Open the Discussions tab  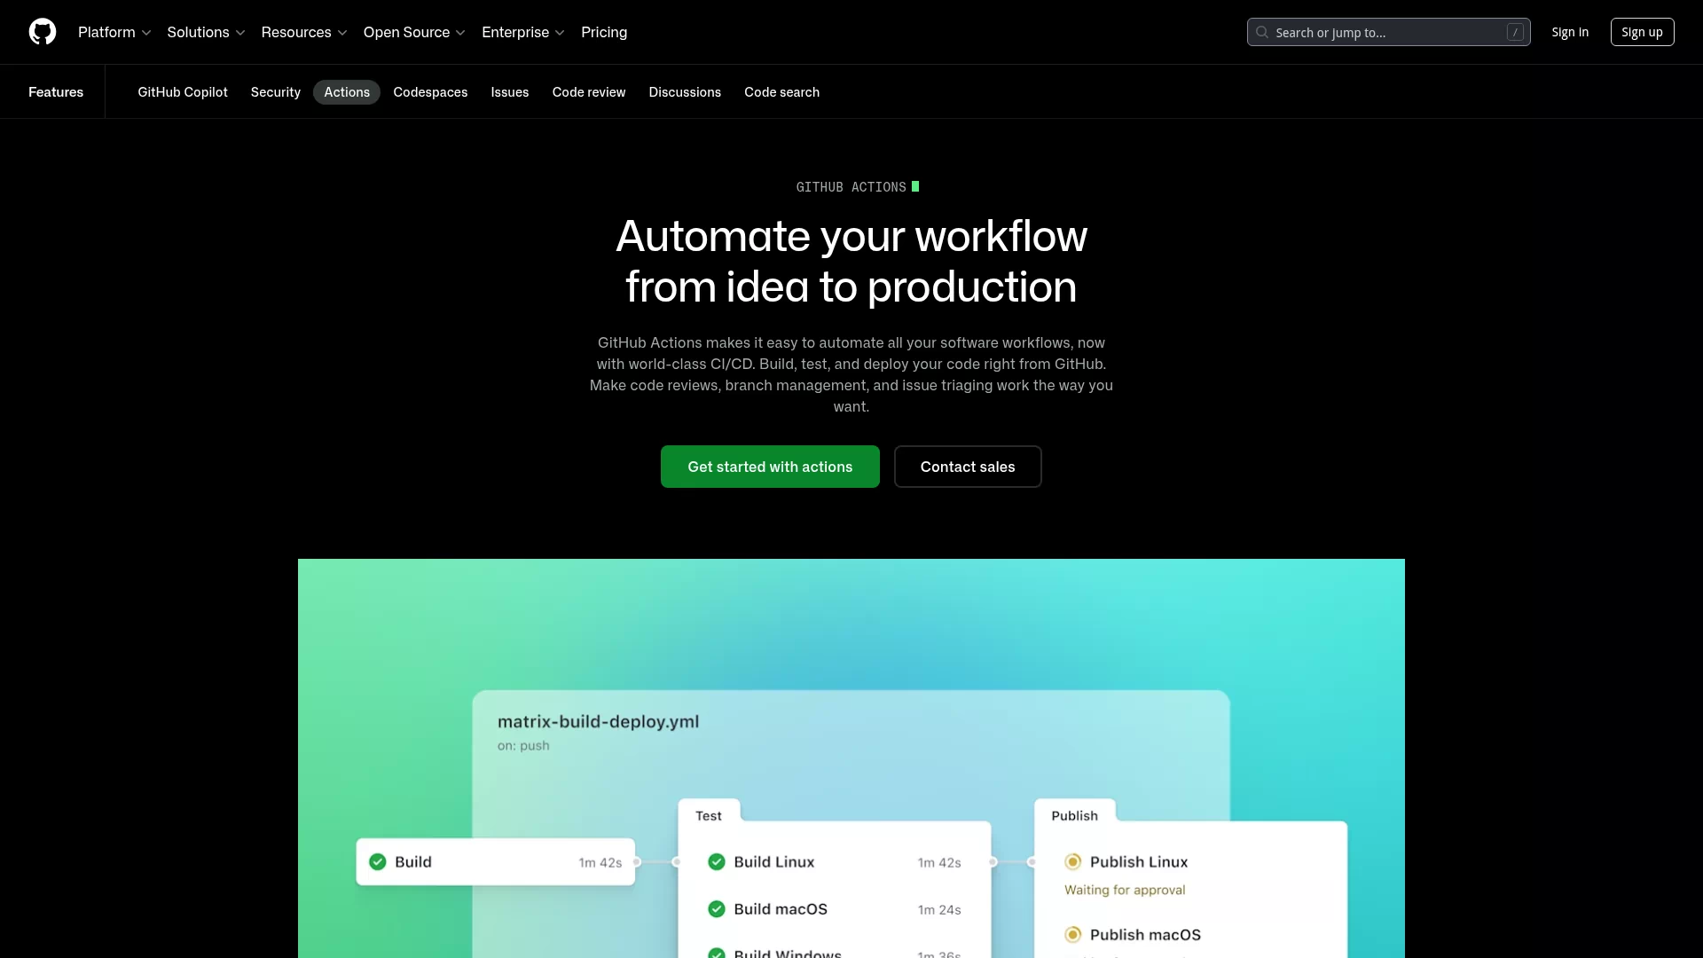pyautogui.click(x=685, y=92)
